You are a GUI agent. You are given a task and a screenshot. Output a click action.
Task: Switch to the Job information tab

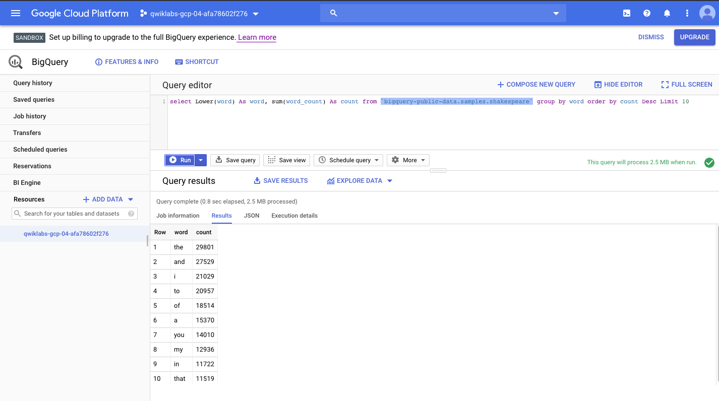[178, 216]
